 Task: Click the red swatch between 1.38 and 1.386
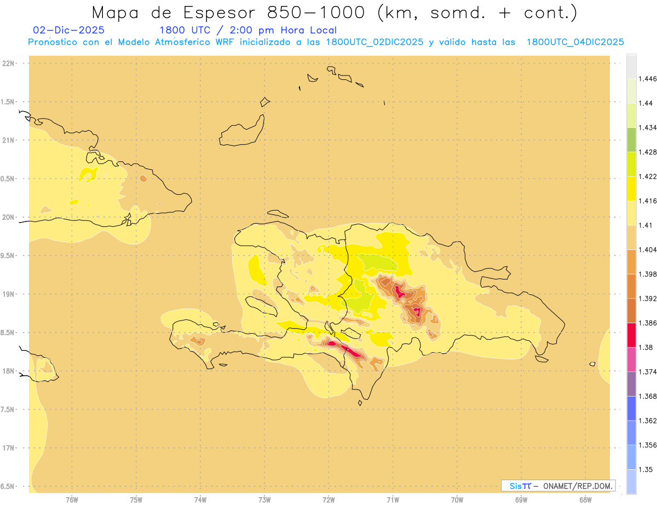(x=631, y=335)
